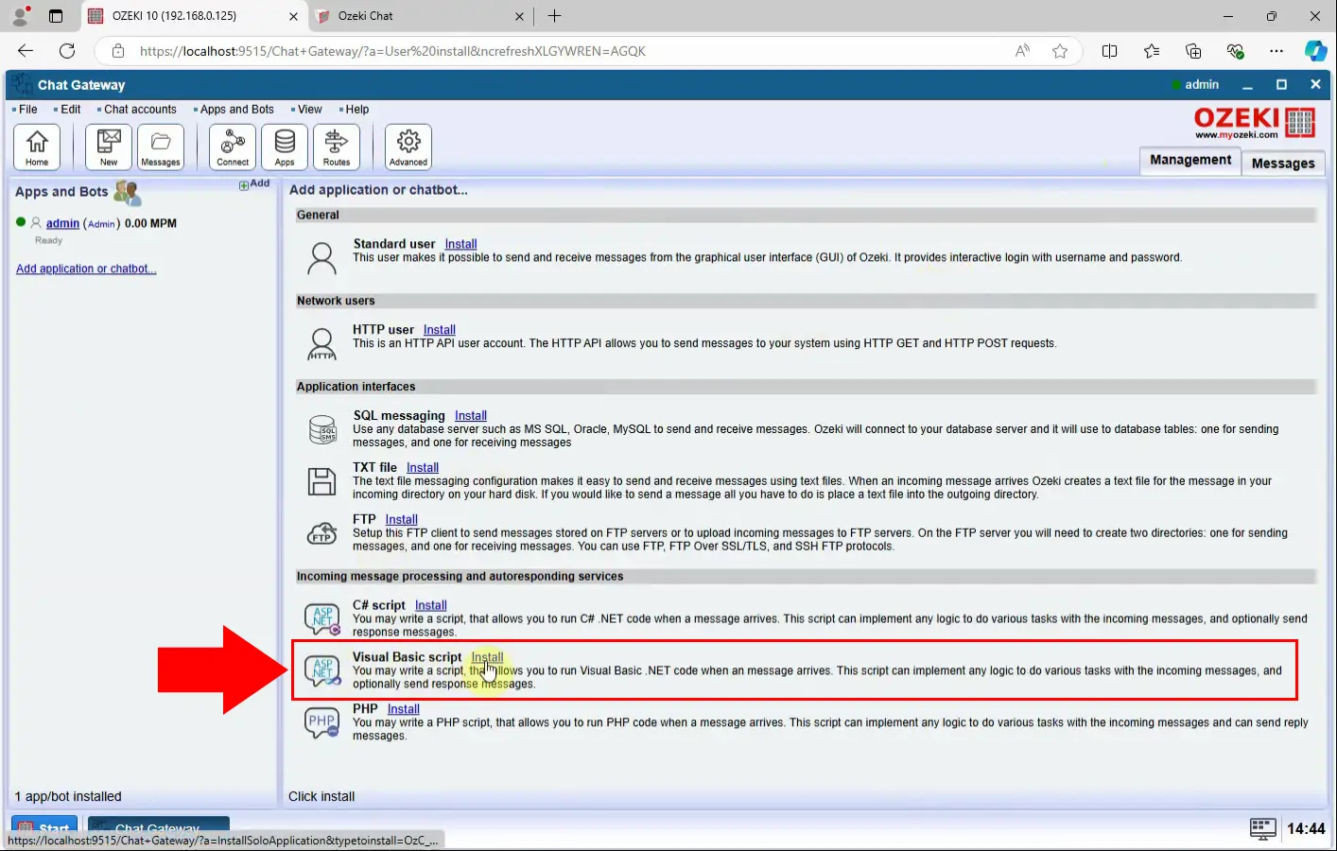This screenshot has height=851, width=1337.
Task: Open the admin user link
Action: coord(62,224)
